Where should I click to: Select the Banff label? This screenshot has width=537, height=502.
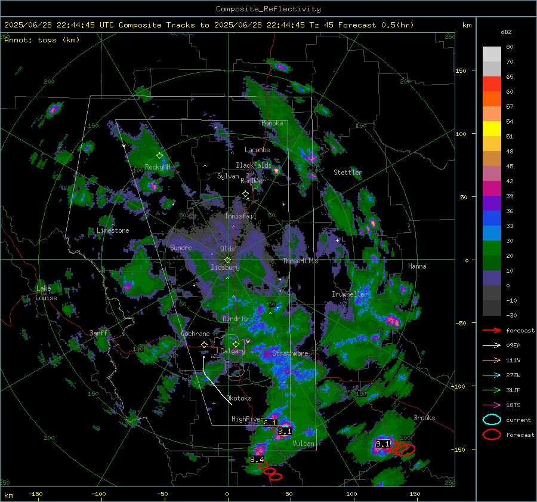(99, 333)
